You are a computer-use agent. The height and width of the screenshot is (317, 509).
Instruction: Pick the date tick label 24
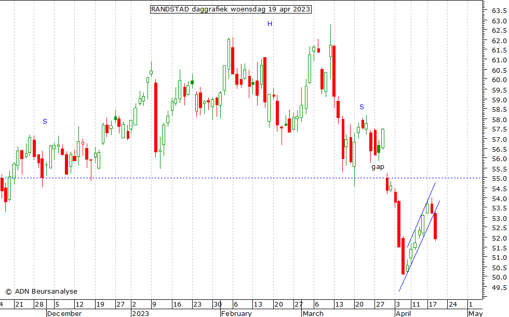452,305
